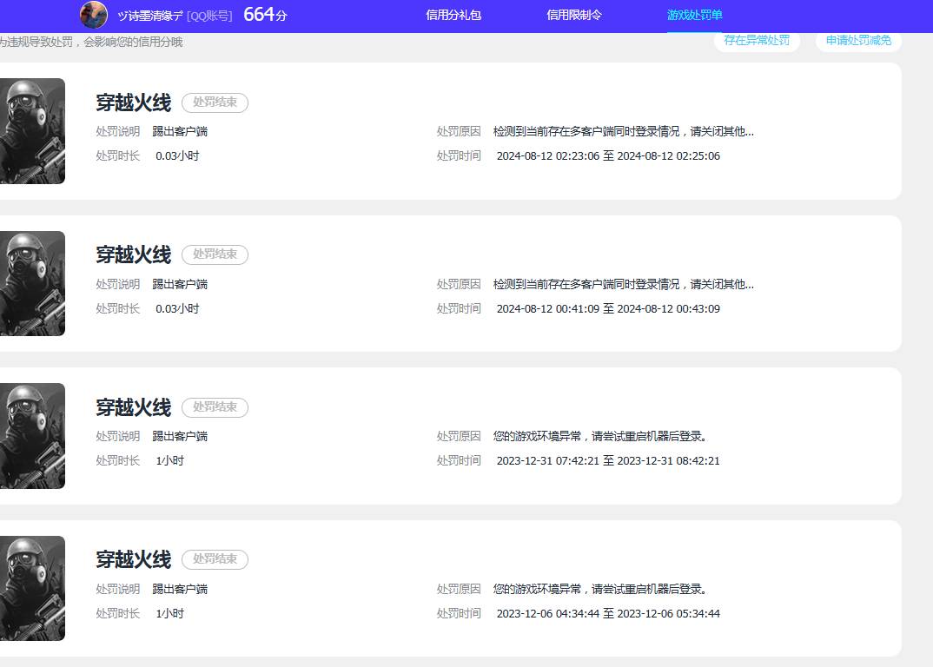The width and height of the screenshot is (933, 667).
Task: Open the 信用分礼包 tab
Action: [453, 16]
